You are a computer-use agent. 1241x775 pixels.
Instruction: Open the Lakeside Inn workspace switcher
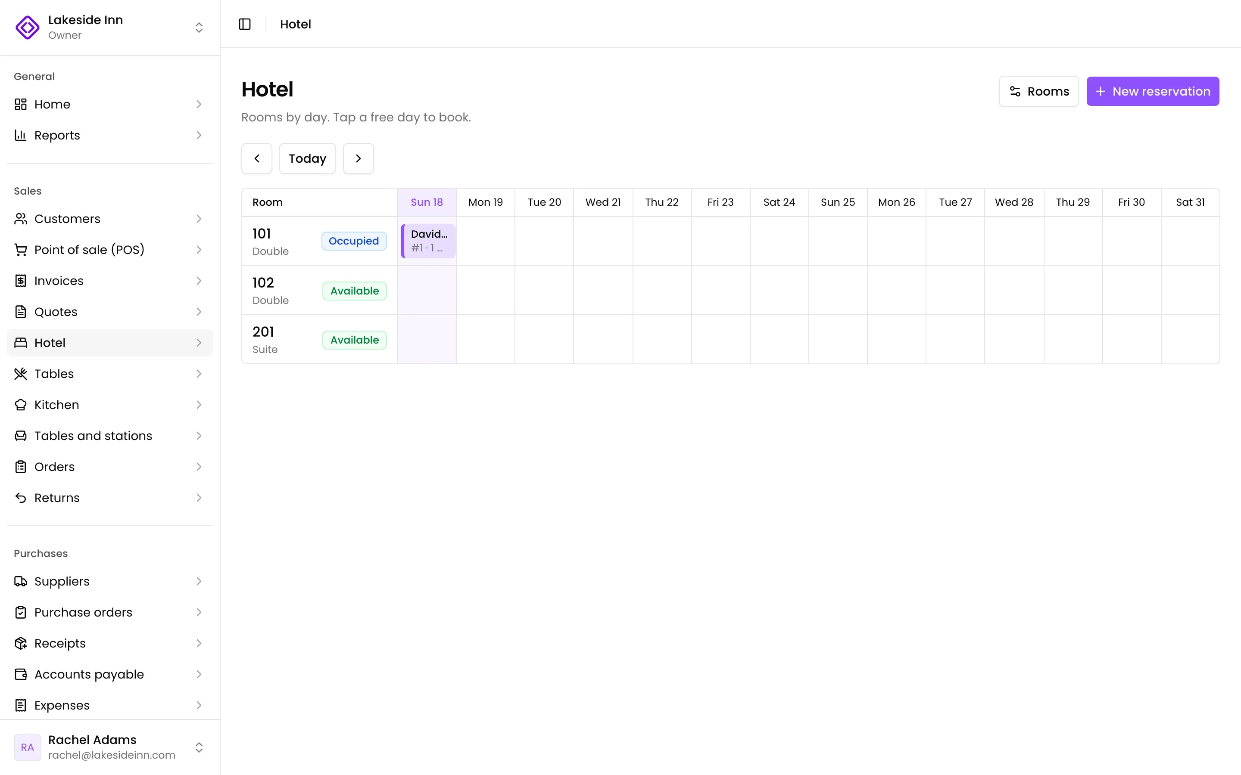(x=110, y=27)
